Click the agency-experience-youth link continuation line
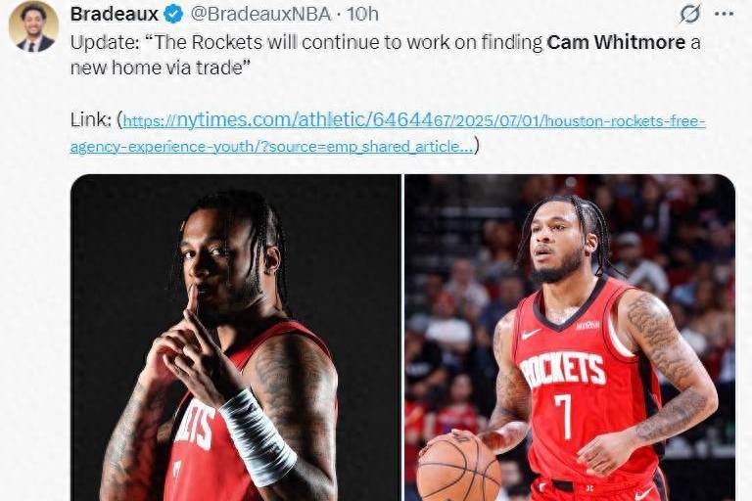The width and height of the screenshot is (752, 501). [x=271, y=146]
